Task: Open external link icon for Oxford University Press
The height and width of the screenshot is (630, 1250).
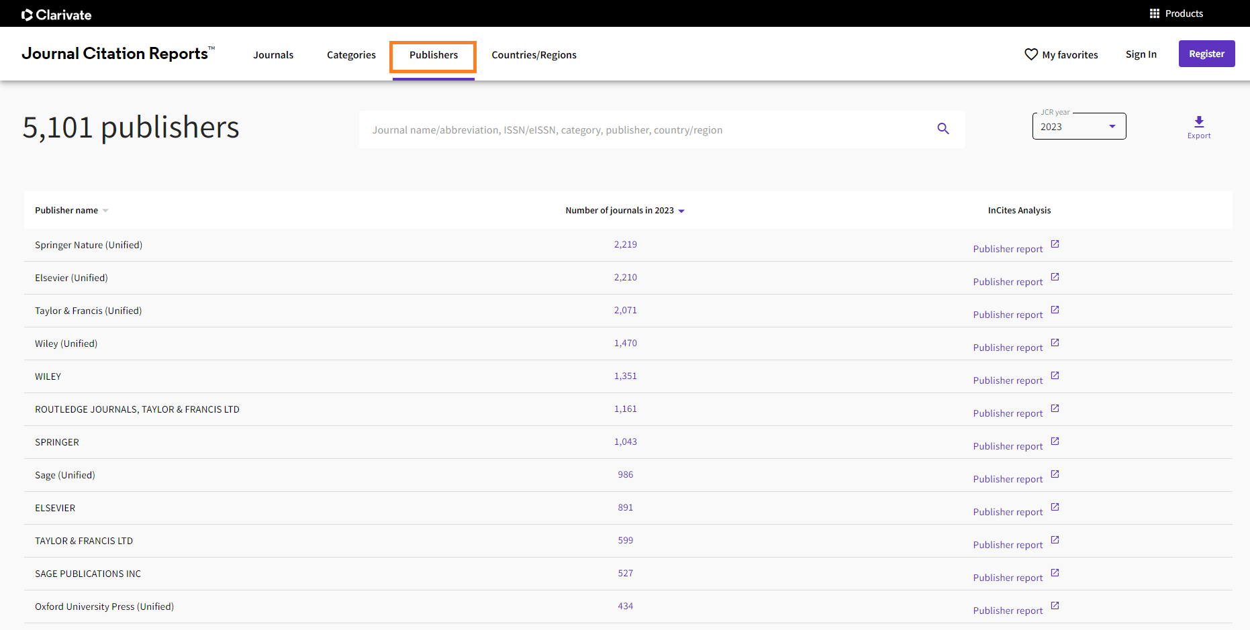Action: (1055, 606)
